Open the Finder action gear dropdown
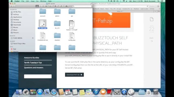Image resolution: width=174 pixels, height=97 pixels. [56, 6]
